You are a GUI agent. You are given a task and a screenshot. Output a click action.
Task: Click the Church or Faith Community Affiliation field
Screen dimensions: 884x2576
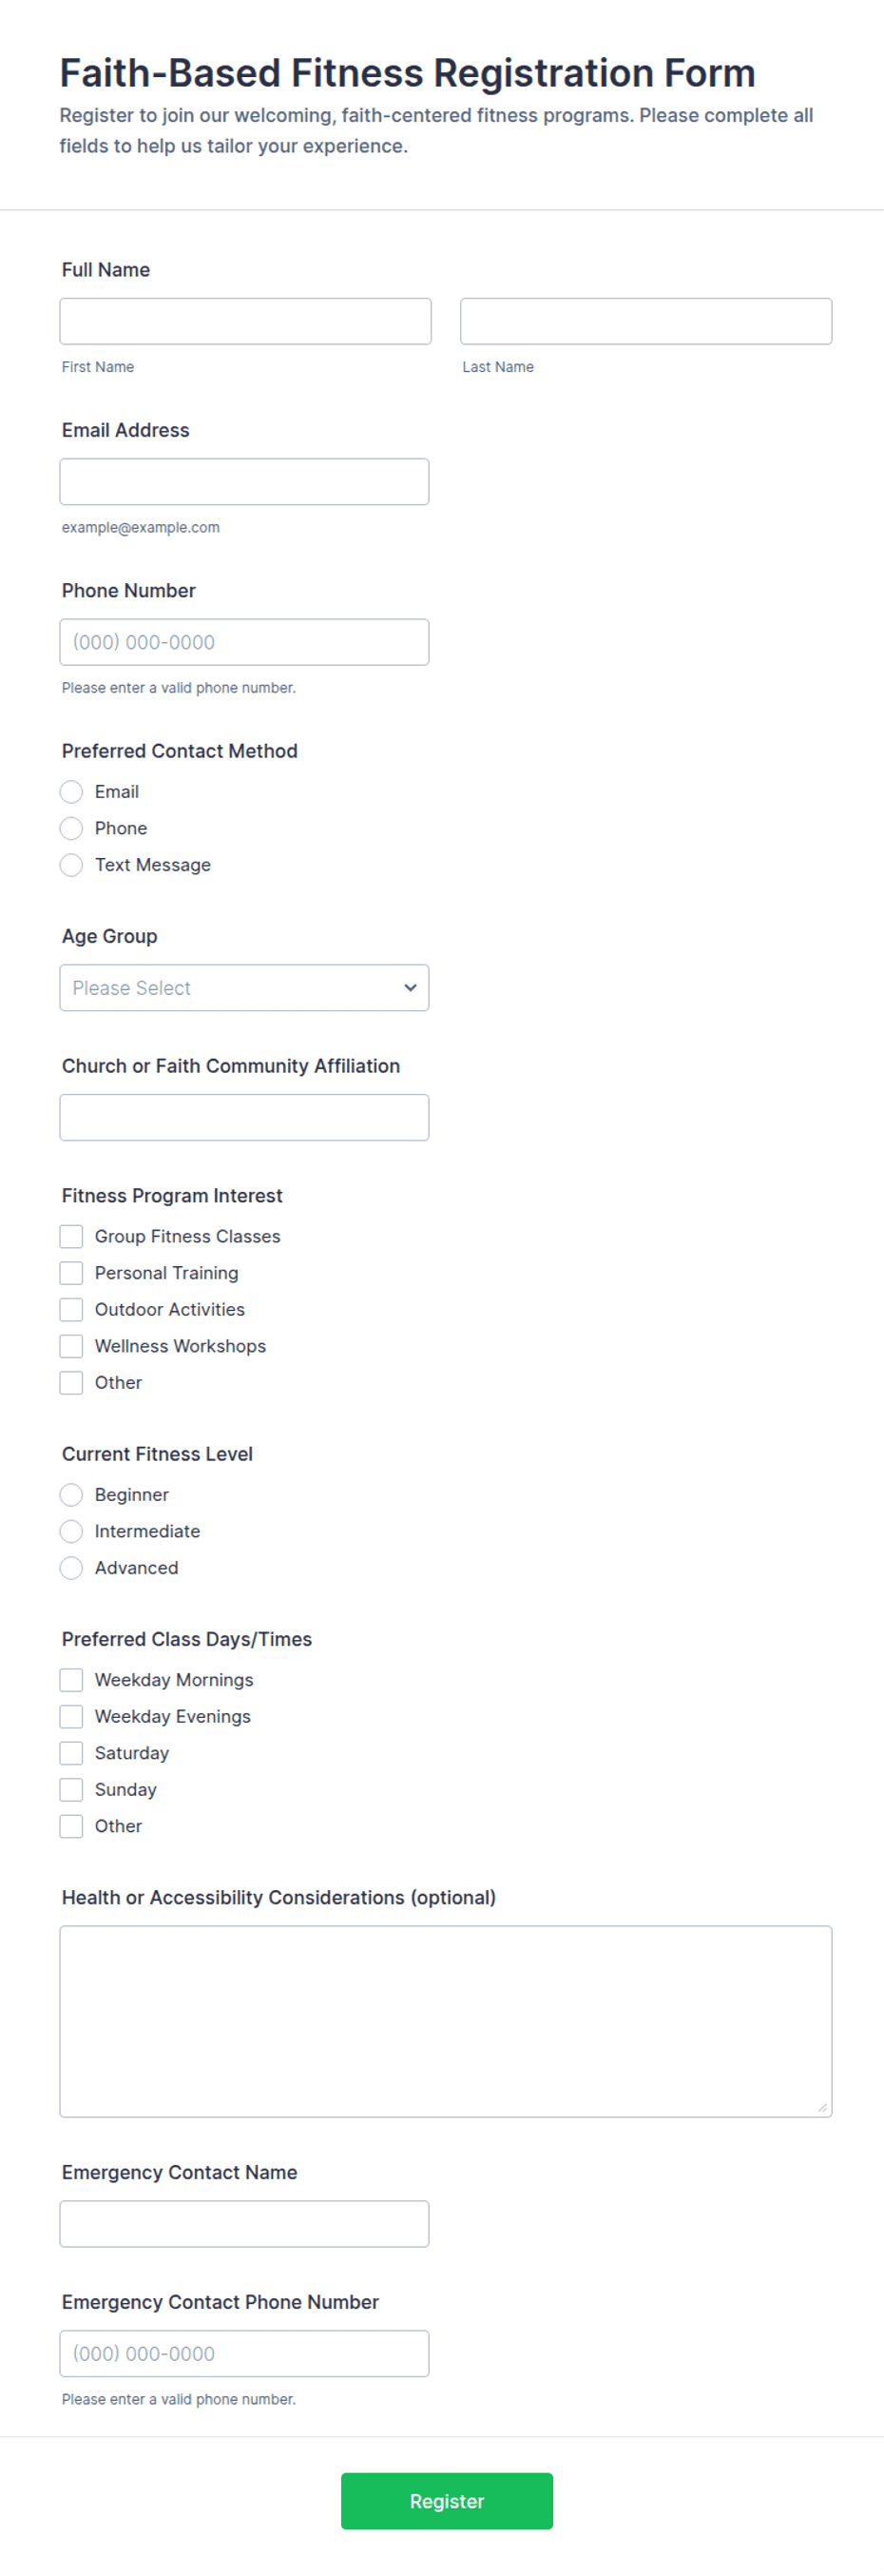[x=244, y=1118]
